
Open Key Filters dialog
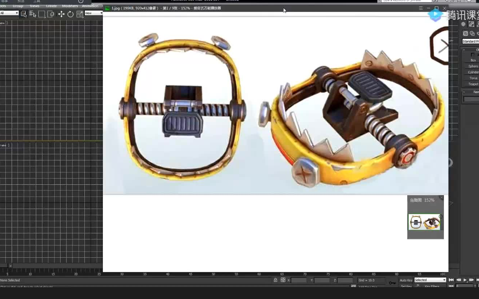[x=432, y=286]
